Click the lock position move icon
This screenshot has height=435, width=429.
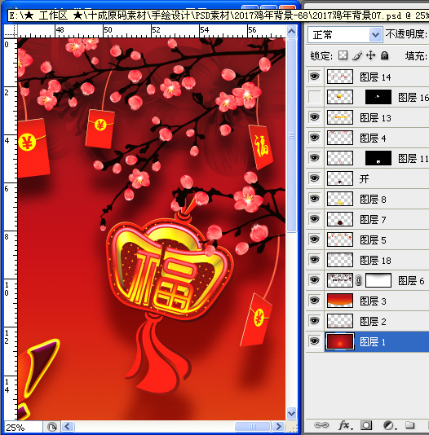(x=371, y=55)
